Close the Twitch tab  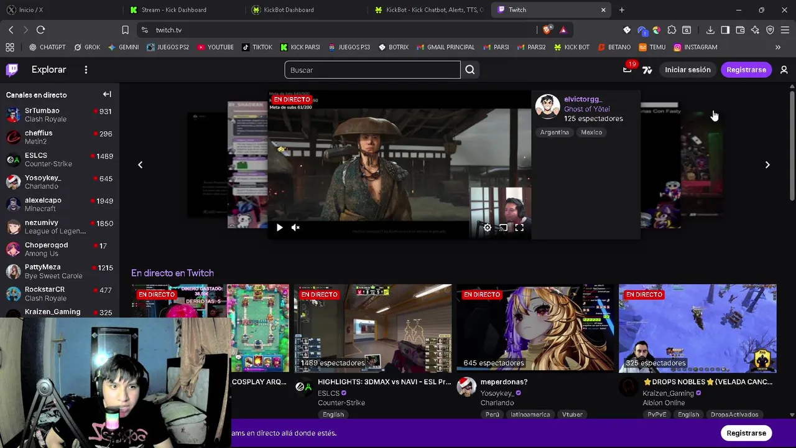tap(603, 10)
